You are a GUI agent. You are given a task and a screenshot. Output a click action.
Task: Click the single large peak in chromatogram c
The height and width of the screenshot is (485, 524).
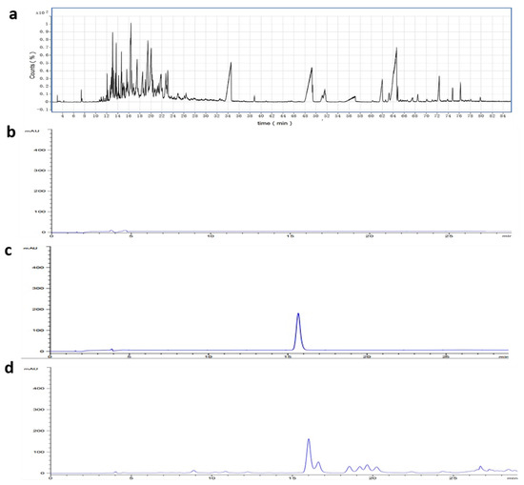tap(298, 332)
